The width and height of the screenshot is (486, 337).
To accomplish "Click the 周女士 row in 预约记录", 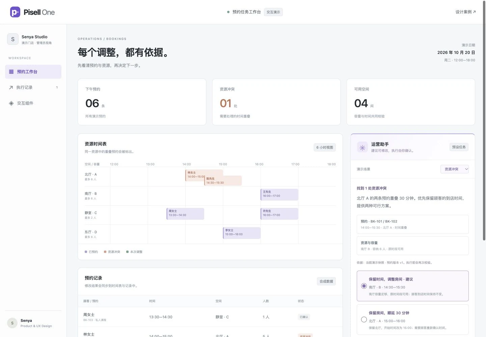I will (x=210, y=317).
